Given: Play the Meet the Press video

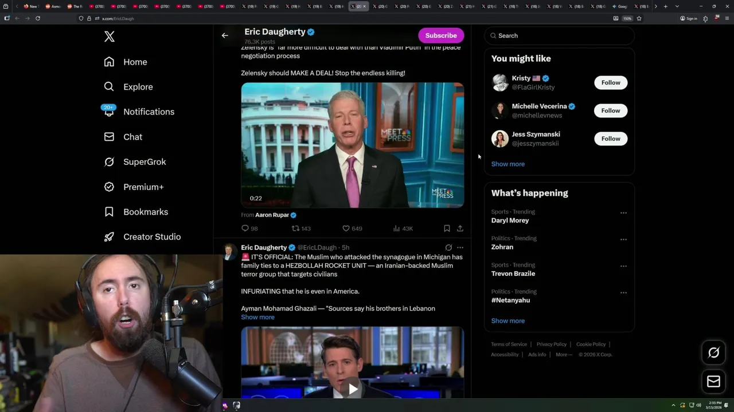Looking at the screenshot, I should pos(352,145).
